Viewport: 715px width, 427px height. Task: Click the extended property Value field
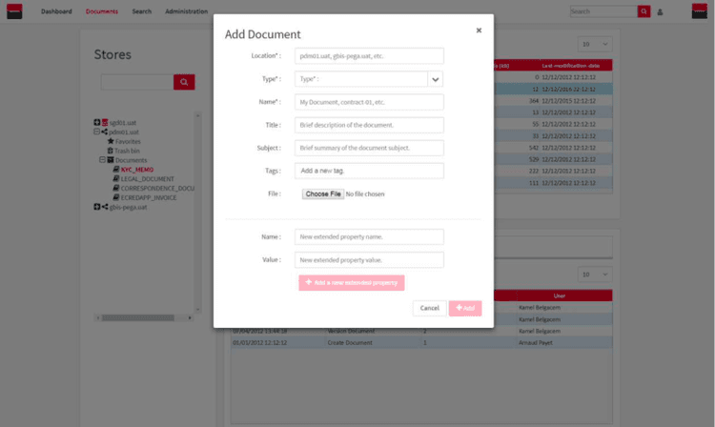pyautogui.click(x=369, y=260)
